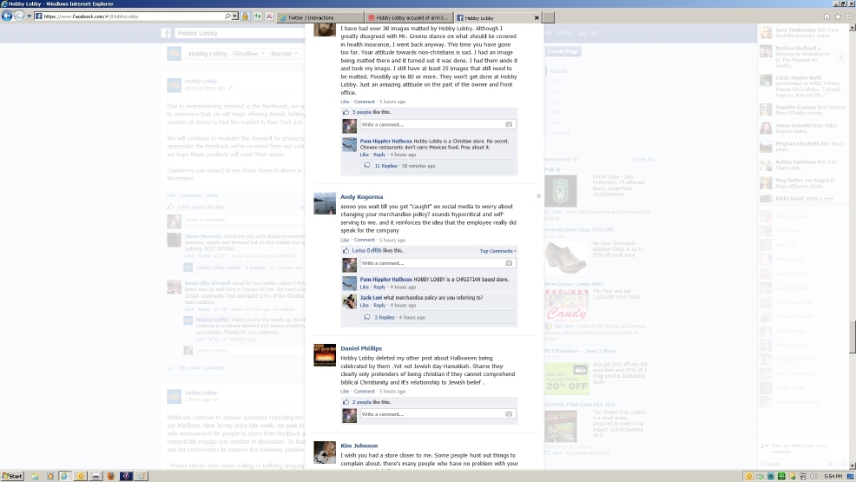Expand the 11 Replies thread
Screen dimensions: 856x482
pos(385,166)
